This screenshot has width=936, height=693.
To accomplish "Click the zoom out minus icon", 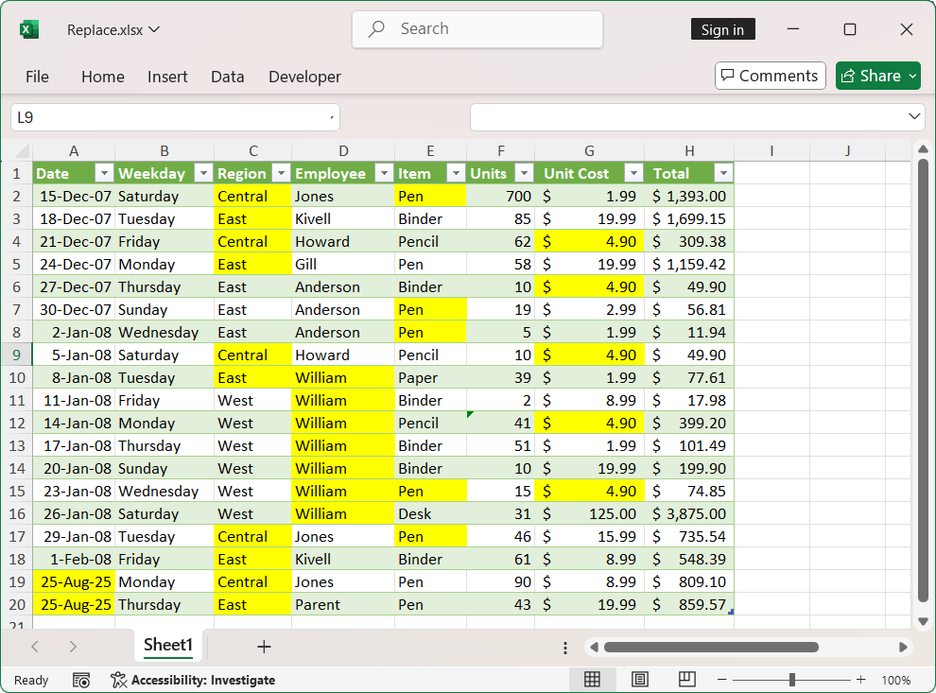I will click(x=721, y=680).
